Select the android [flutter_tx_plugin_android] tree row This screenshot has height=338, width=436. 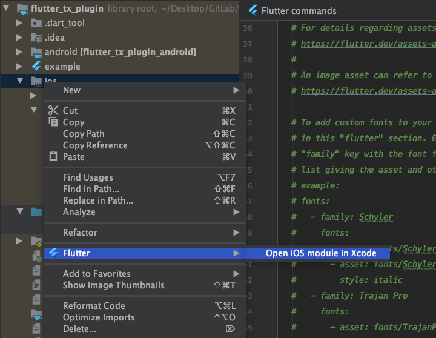(119, 52)
